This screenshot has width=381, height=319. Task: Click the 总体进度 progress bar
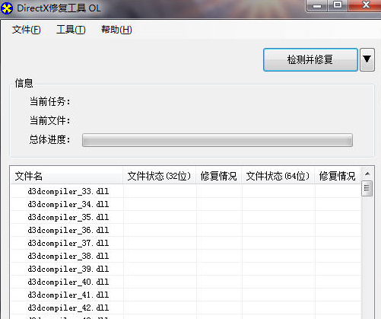pyautogui.click(x=217, y=140)
